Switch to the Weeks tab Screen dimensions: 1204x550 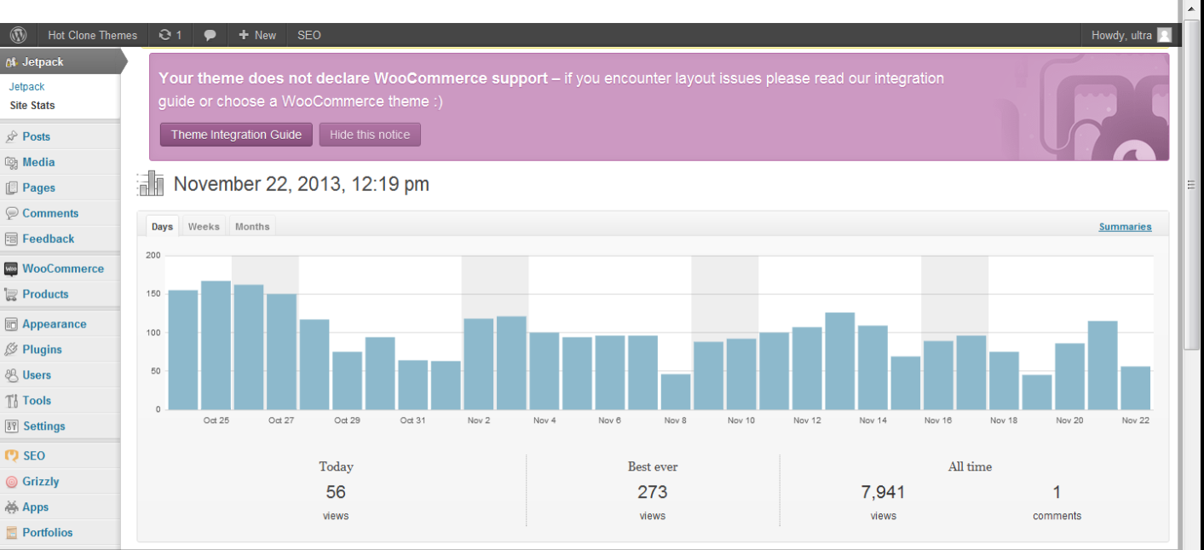(204, 226)
